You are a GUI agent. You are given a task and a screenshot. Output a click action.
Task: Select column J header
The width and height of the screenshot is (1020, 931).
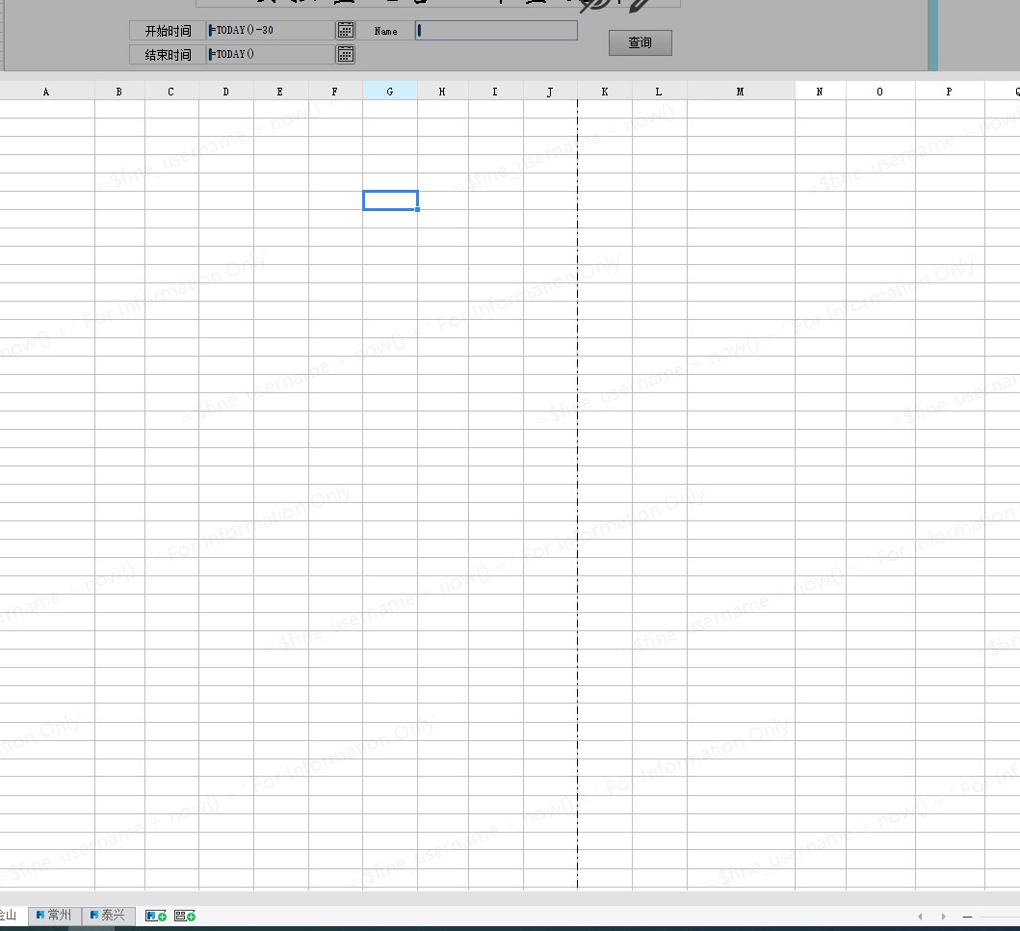pyautogui.click(x=550, y=92)
